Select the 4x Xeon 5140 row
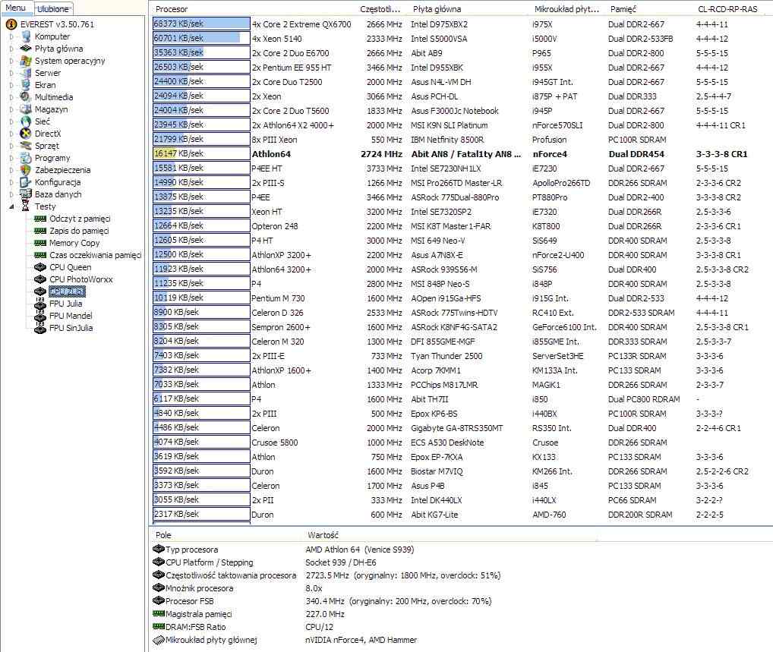Viewport: 773px width, 652px height. click(462, 39)
